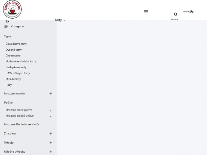207x155 pixels.
Task: Open RAW a Vegán torty
Action: (18, 73)
